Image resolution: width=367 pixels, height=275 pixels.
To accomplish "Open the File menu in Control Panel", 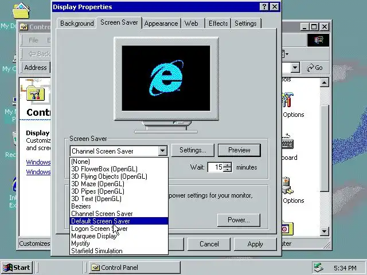I will (33, 40).
